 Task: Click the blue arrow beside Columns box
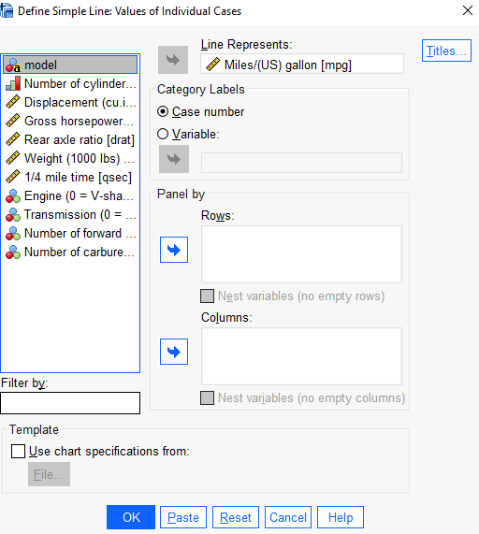click(x=174, y=352)
